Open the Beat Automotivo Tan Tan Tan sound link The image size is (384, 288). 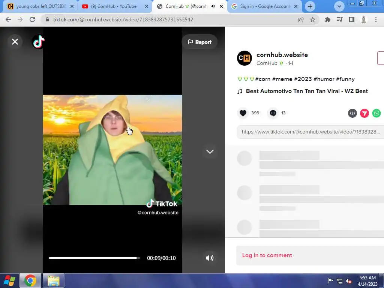pyautogui.click(x=307, y=91)
